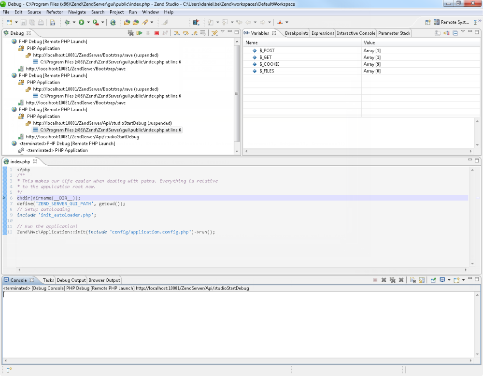The height and width of the screenshot is (376, 483).
Task: Click the Step Into debug icon
Action: pos(177,33)
